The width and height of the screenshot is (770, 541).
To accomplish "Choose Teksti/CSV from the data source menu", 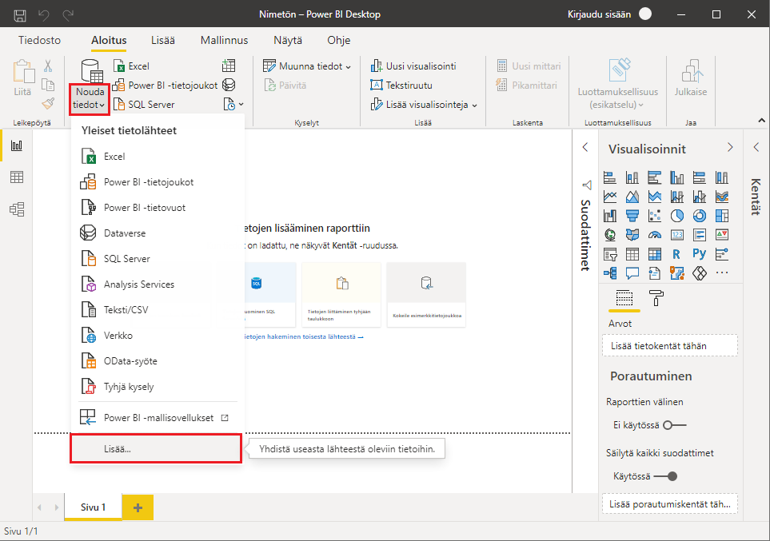I will (x=125, y=310).
